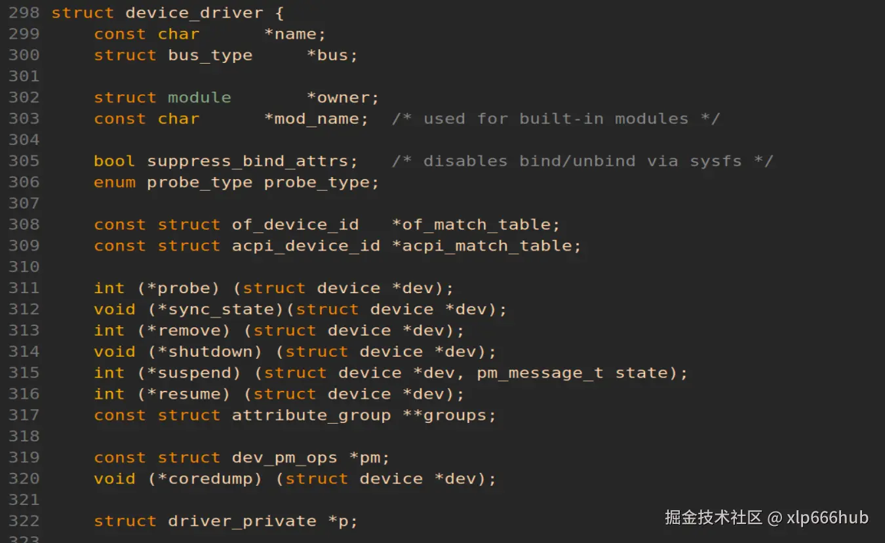Click the pm_message_t parameter type
Viewport: 885px width, 543px height.
pyautogui.click(x=540, y=373)
